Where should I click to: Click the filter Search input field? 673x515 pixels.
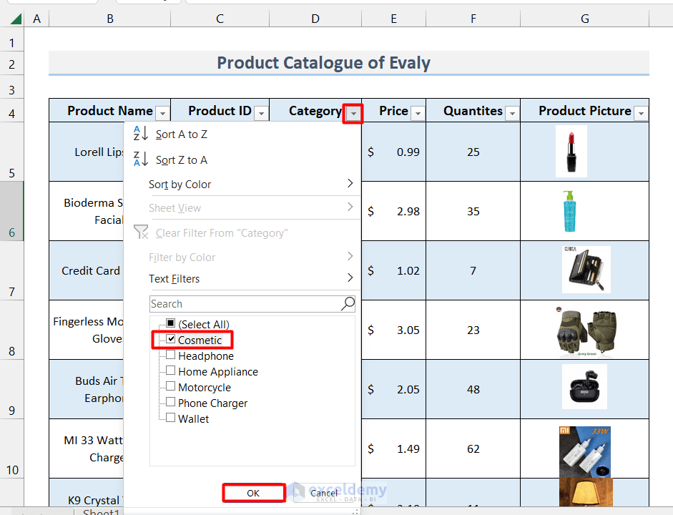243,304
